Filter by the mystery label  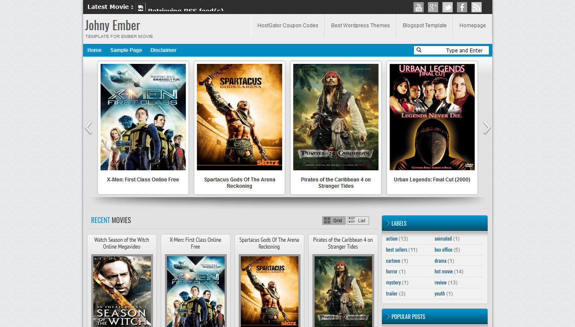[x=393, y=283]
